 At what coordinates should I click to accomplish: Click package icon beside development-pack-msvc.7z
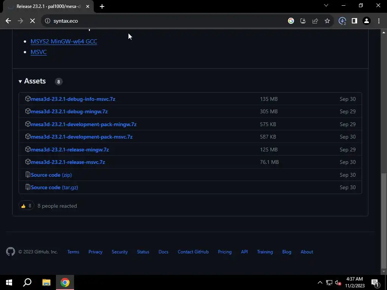click(x=28, y=137)
